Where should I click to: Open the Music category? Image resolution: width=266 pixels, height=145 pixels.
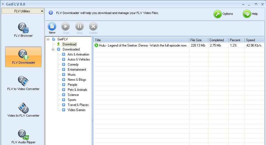72,75
